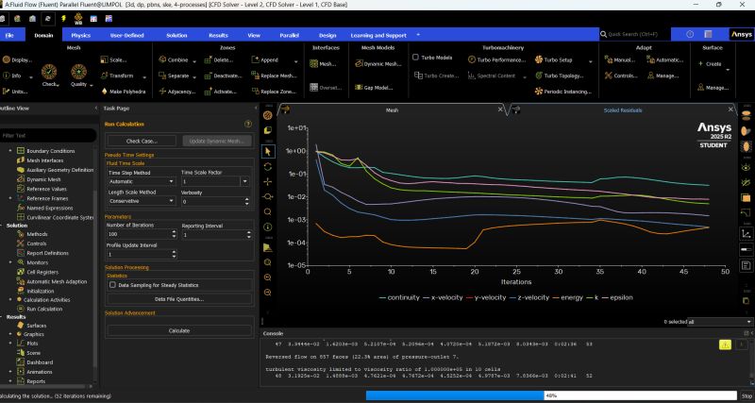The width and height of the screenshot is (755, 403).
Task: Close the Scaled Residuals tab
Action: click(x=730, y=109)
